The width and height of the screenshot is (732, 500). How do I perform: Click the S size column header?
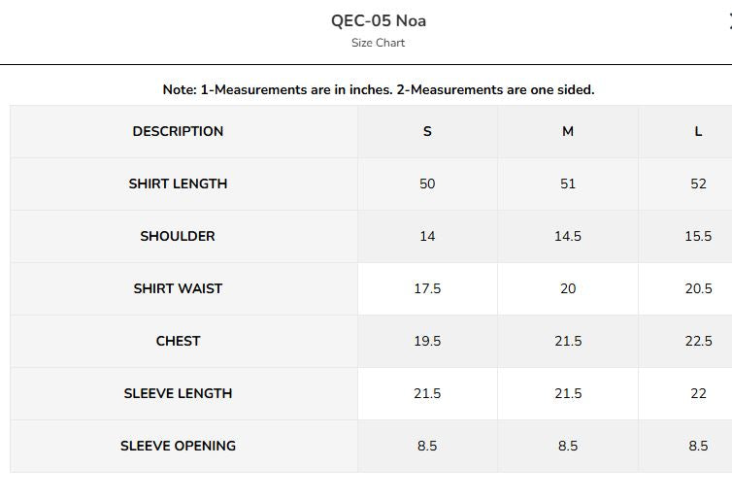pyautogui.click(x=427, y=131)
